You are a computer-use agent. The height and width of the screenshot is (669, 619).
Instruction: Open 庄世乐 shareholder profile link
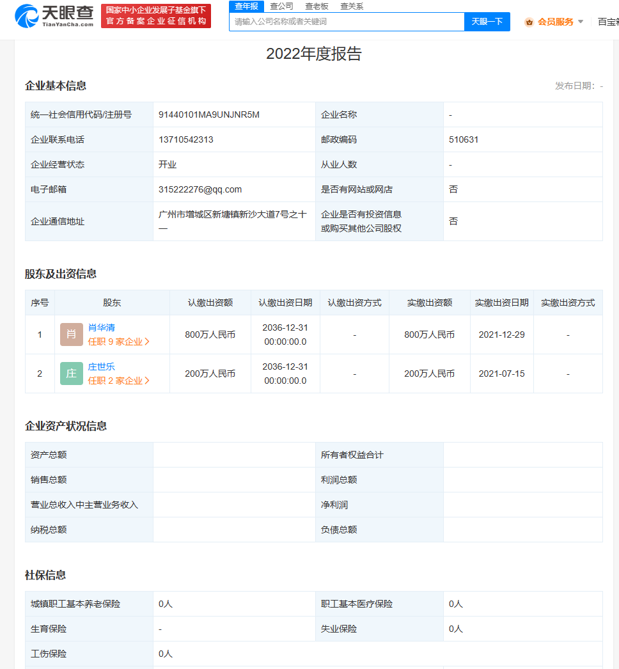(102, 366)
